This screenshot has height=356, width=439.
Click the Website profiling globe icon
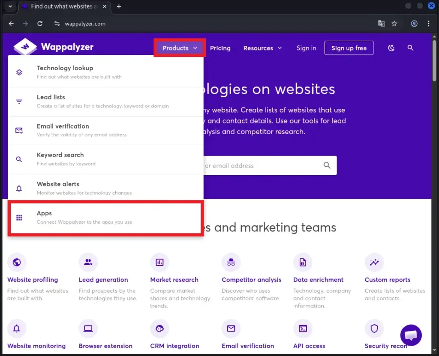(x=17, y=262)
